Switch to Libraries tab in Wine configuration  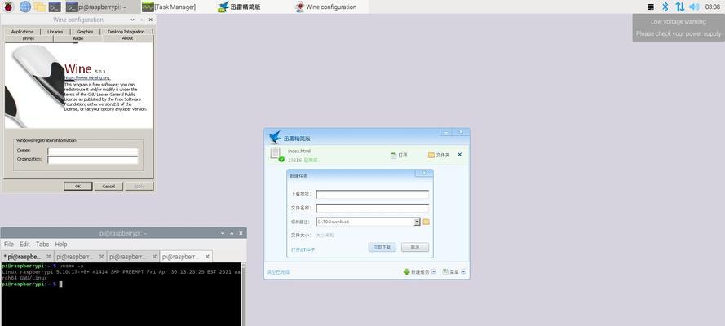pyautogui.click(x=55, y=32)
